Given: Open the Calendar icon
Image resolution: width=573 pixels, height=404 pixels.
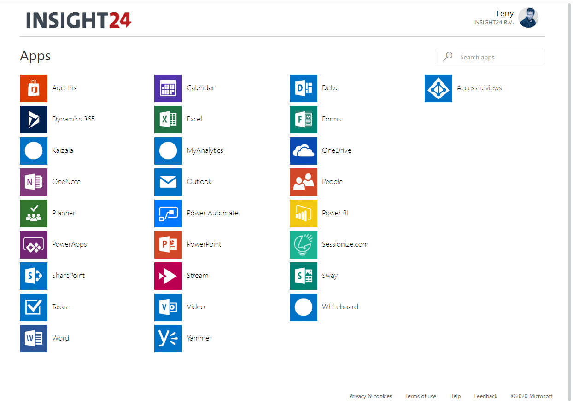Looking at the screenshot, I should pos(168,88).
